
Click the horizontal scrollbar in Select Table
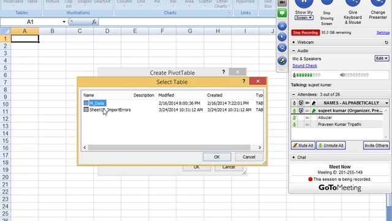pyautogui.click(x=169, y=147)
